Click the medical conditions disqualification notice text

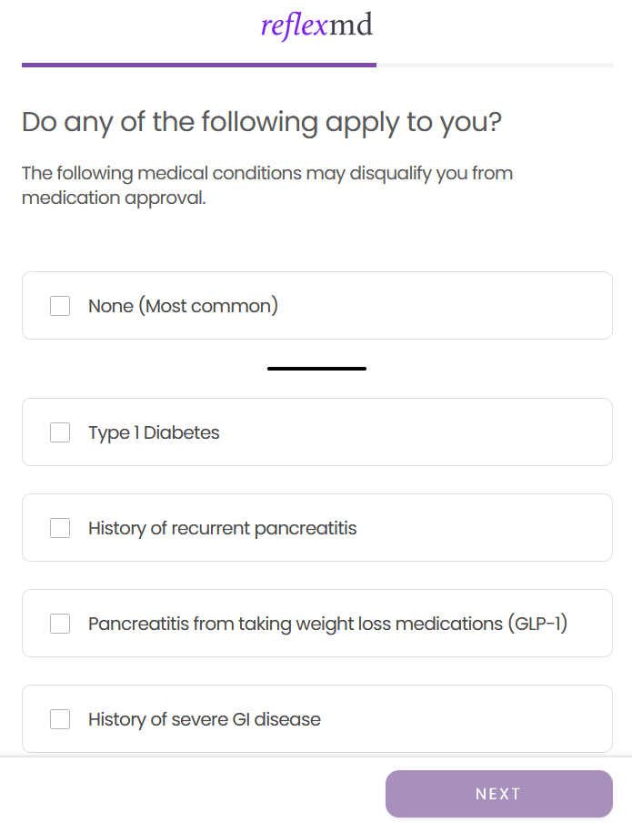coord(267,185)
